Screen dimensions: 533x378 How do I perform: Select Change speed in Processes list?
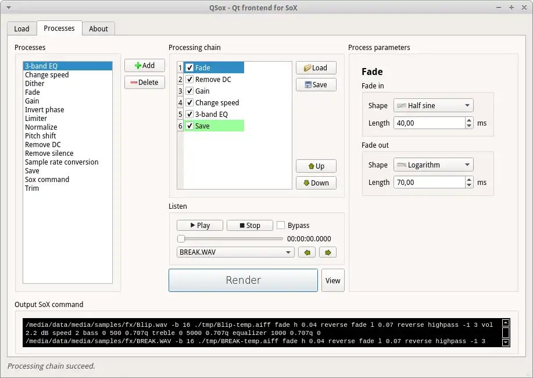67,75
